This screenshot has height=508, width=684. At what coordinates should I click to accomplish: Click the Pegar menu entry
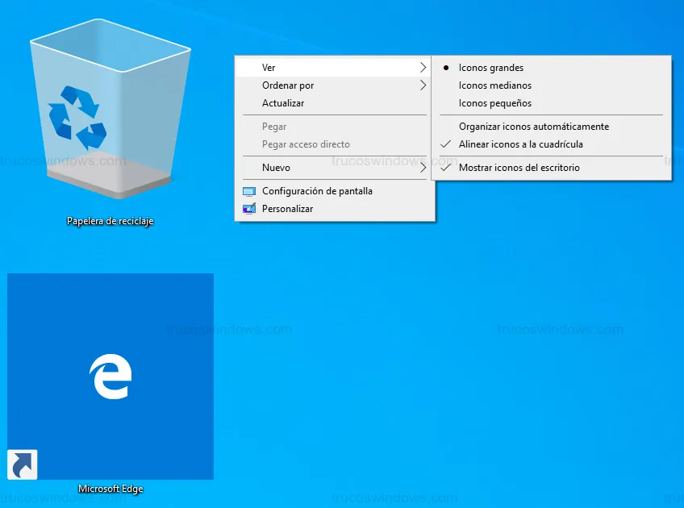(x=274, y=127)
